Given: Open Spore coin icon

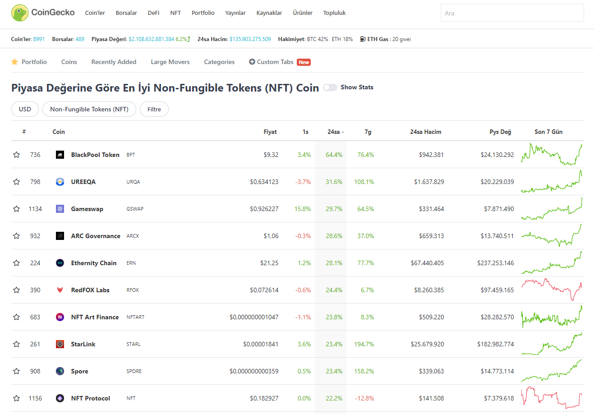Looking at the screenshot, I should point(60,371).
